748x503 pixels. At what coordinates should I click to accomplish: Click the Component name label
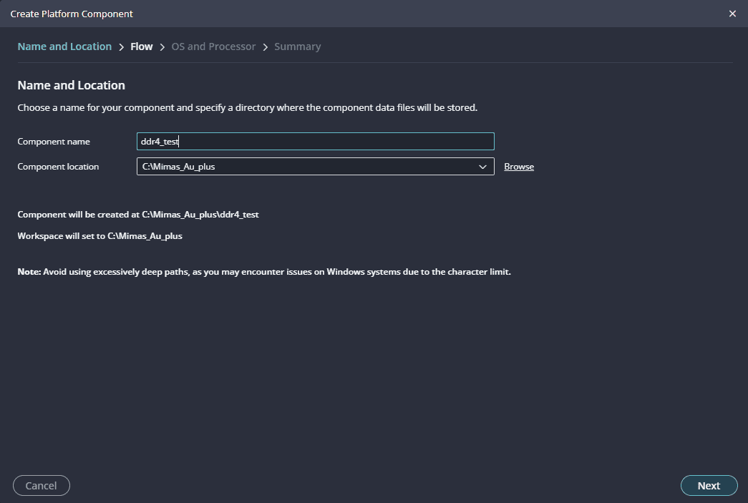coord(54,142)
